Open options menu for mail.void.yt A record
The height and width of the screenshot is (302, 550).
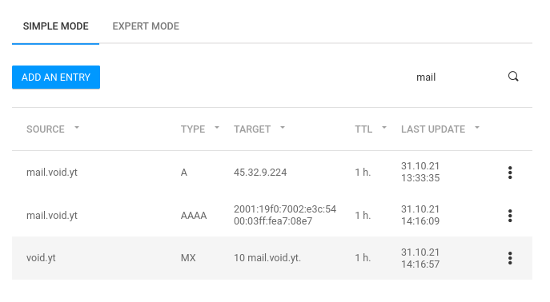pyautogui.click(x=510, y=173)
